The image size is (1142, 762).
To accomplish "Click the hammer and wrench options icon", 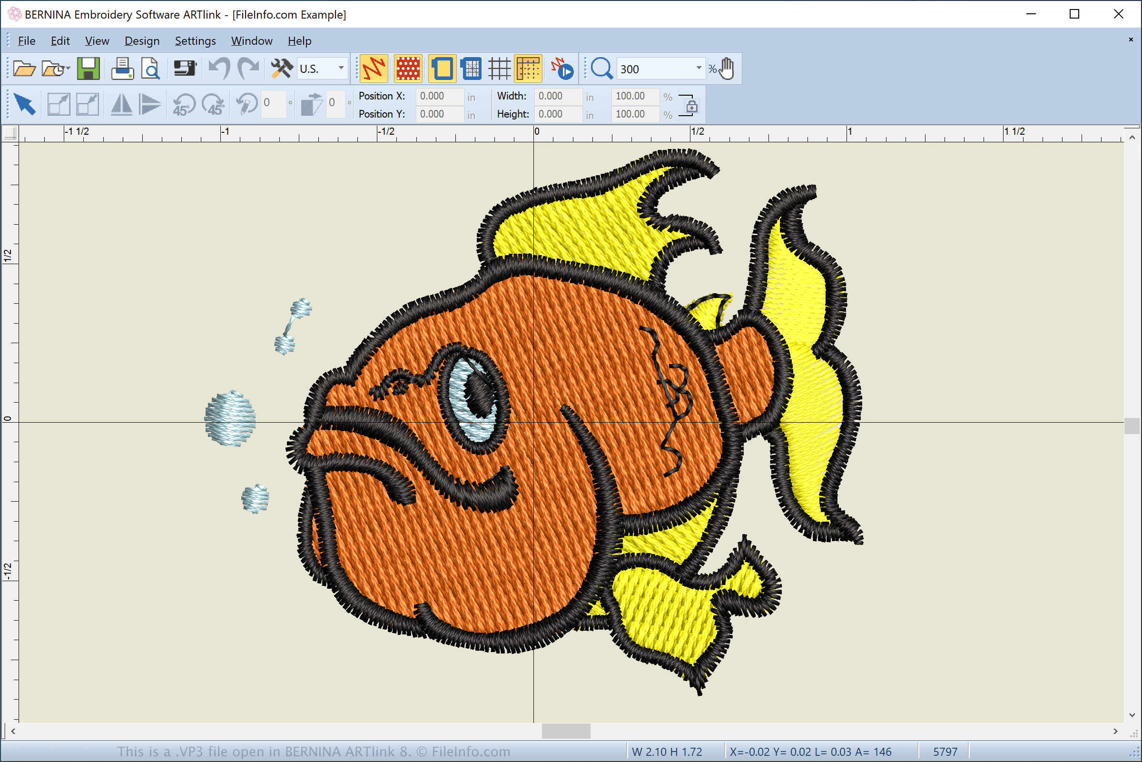I will (281, 69).
